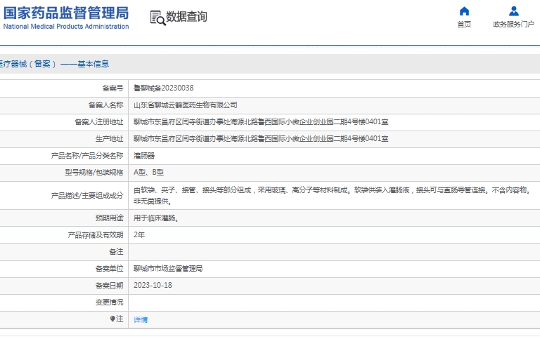Click the 备案日期 row label
540x339 pixels.
pos(109,286)
